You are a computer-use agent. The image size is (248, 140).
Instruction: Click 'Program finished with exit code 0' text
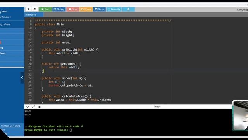coord(56,126)
